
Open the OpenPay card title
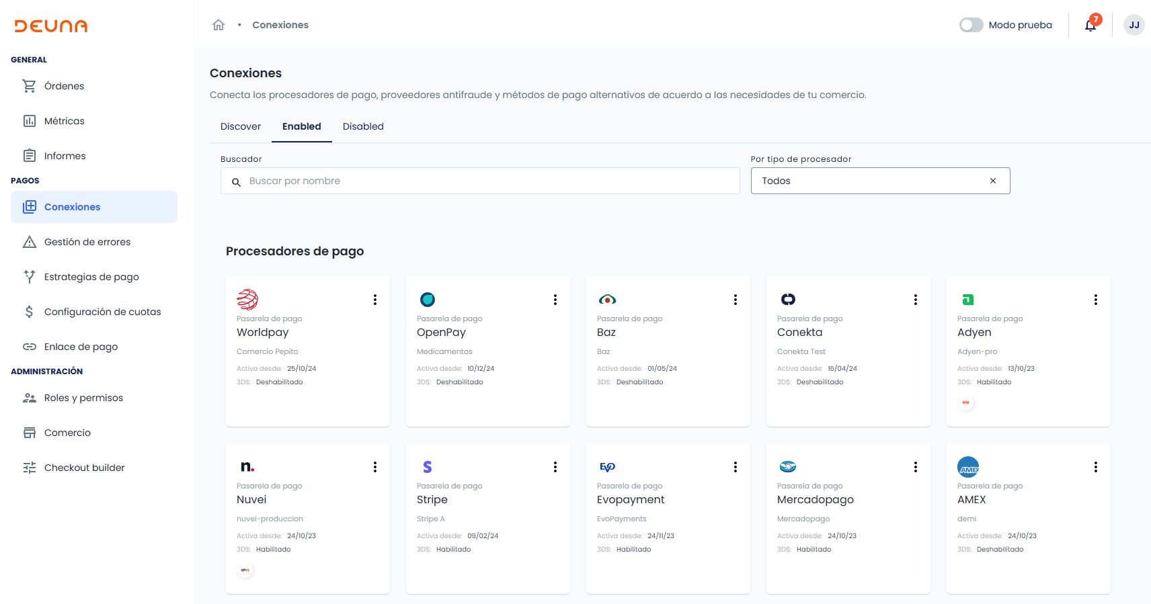[441, 332]
